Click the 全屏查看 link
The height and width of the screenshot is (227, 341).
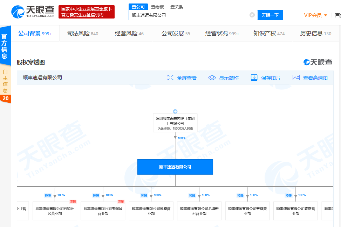[x=187, y=78]
